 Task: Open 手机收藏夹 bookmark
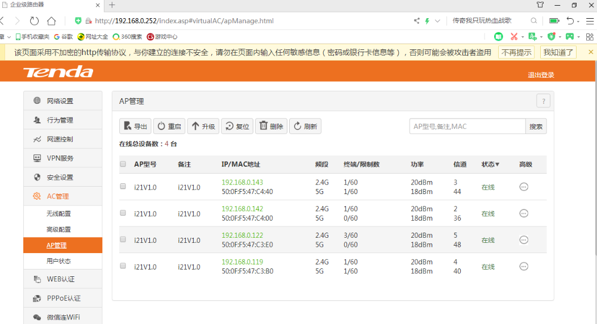32,37
